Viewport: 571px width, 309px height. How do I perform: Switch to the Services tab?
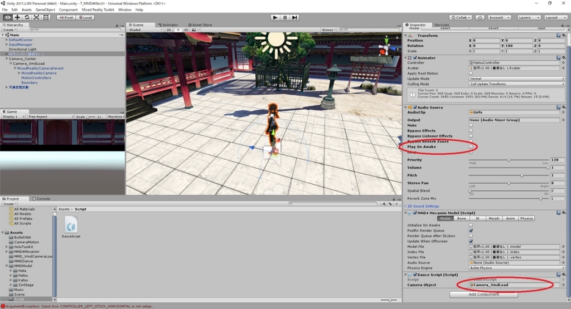tap(442, 25)
